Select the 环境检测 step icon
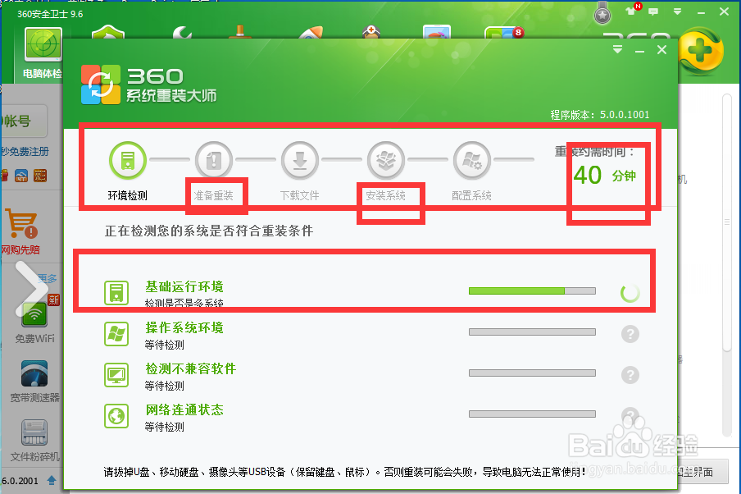Image resolution: width=741 pixels, height=494 pixels. [128, 160]
